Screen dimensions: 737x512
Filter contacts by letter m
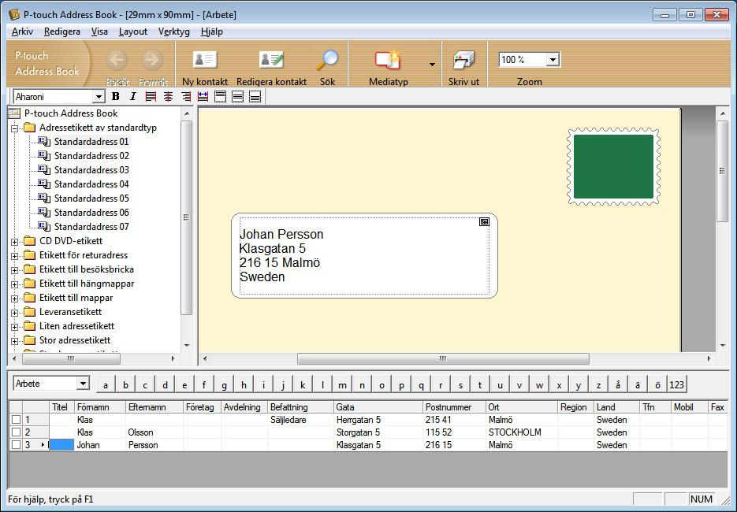coord(342,384)
